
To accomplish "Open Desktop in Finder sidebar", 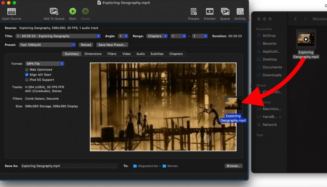I will 270,59.
